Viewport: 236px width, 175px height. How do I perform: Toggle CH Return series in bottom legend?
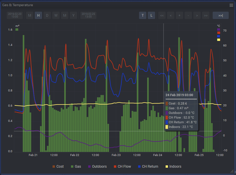pos(148,167)
